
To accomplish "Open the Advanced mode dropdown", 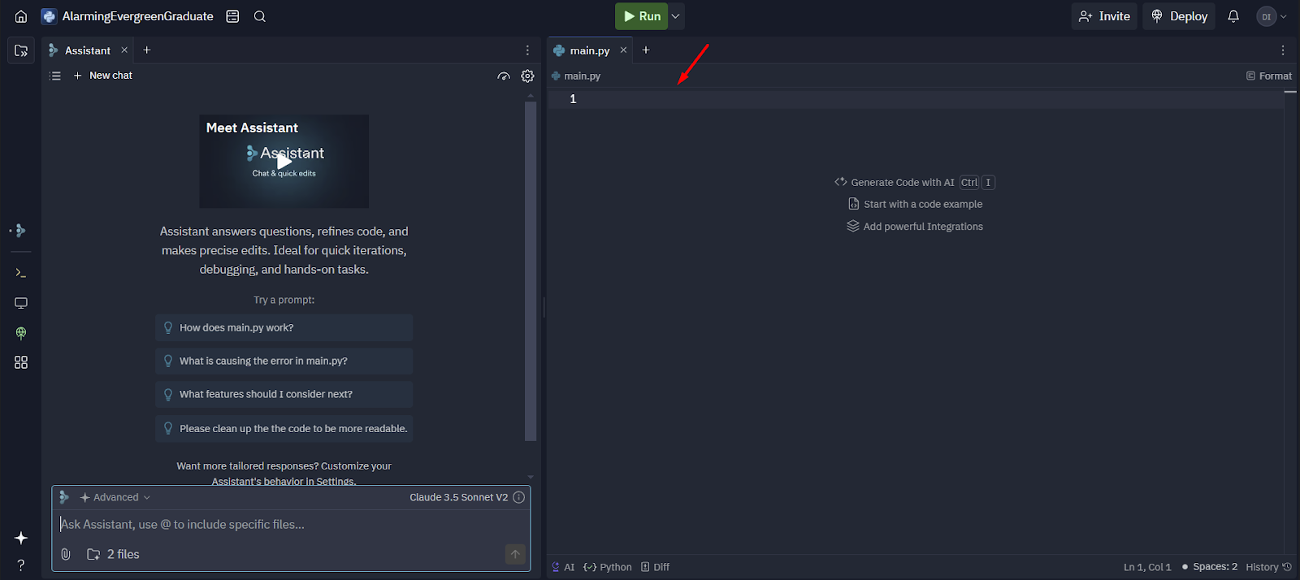I will click(115, 497).
